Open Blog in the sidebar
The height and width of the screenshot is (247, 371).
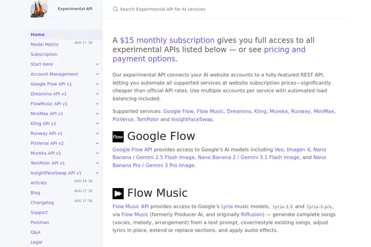(35, 193)
